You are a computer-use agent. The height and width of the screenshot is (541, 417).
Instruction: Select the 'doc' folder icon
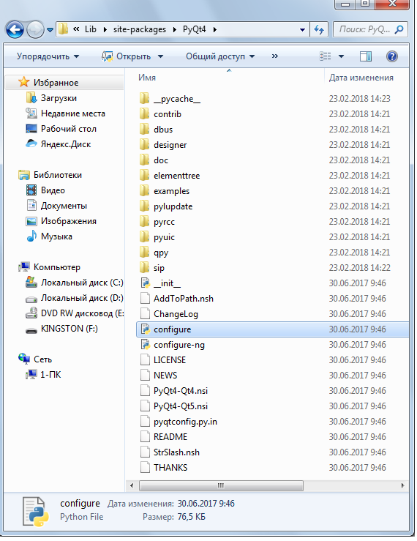click(145, 160)
